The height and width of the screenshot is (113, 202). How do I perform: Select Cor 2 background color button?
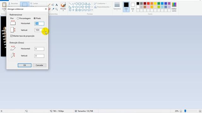click(133, 7)
